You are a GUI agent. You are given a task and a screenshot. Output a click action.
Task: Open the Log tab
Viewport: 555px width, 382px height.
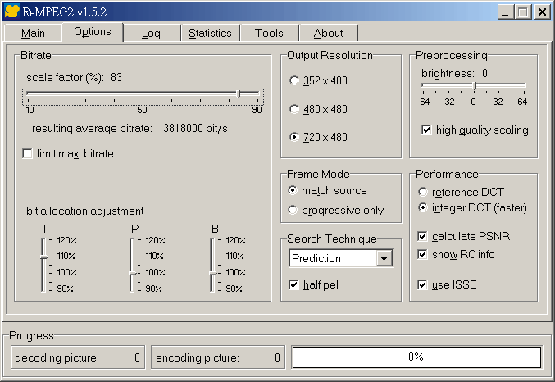click(x=151, y=33)
